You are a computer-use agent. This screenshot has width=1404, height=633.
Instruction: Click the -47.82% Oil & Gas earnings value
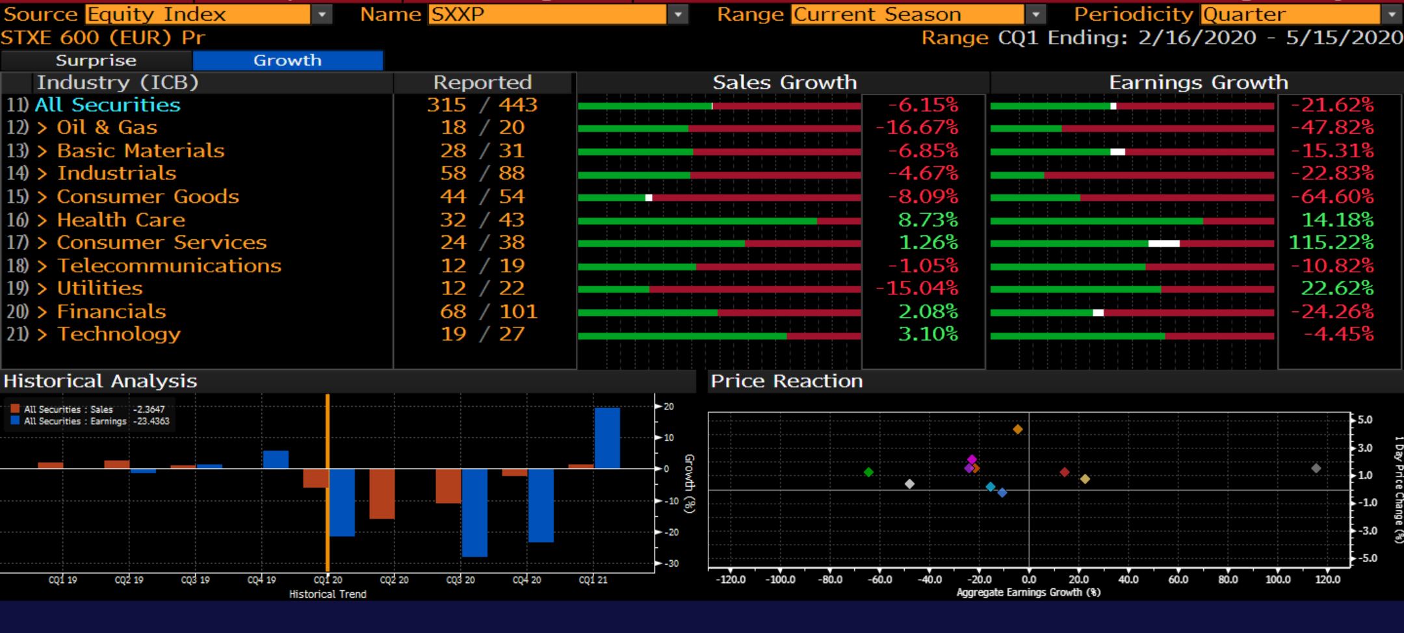[x=1332, y=127]
